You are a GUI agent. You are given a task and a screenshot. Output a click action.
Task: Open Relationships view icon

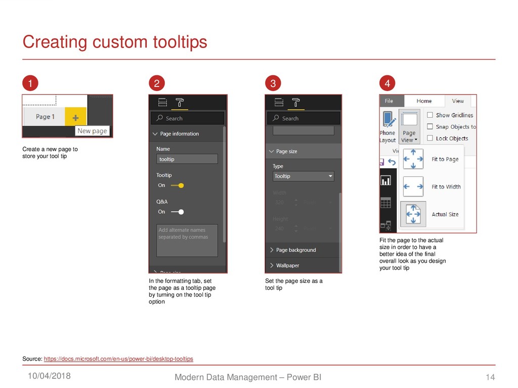(x=385, y=226)
